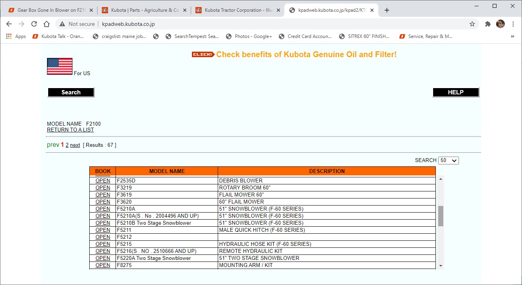522x285 pixels.
Task: Click the DESCRIPTION column header
Action: [x=327, y=171]
